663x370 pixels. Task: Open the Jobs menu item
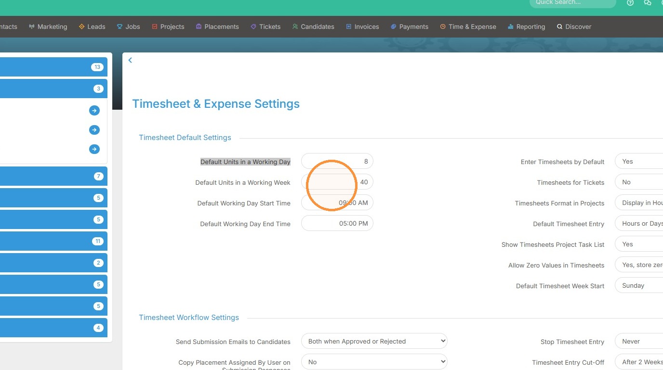tap(128, 26)
